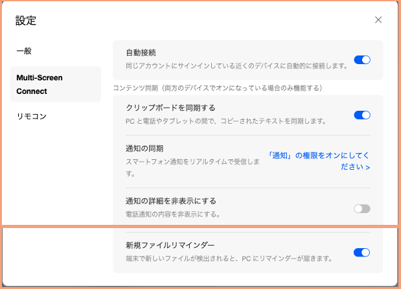The image size is (401, 289).
Task: Close the 設定 dialog with the X
Action: 378,20
